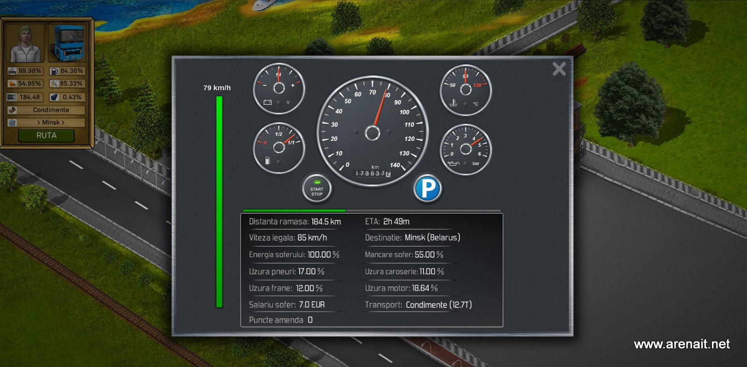Image resolution: width=747 pixels, height=367 pixels.
Task: Click the cargo pallet icon beside Condimente
Action: (x=12, y=110)
